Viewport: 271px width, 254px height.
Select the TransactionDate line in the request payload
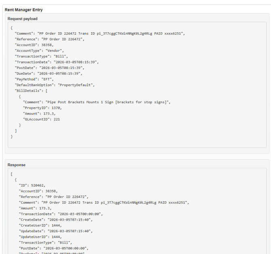57,62
